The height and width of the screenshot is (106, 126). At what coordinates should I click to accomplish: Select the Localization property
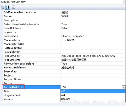[x=11, y=36]
